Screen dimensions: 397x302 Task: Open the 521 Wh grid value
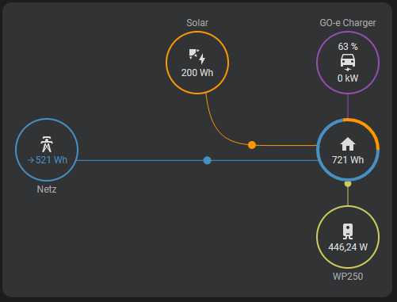click(52, 160)
